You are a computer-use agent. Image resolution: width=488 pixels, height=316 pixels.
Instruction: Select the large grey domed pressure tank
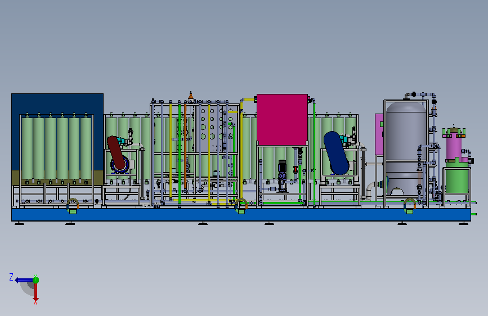coord(406,148)
